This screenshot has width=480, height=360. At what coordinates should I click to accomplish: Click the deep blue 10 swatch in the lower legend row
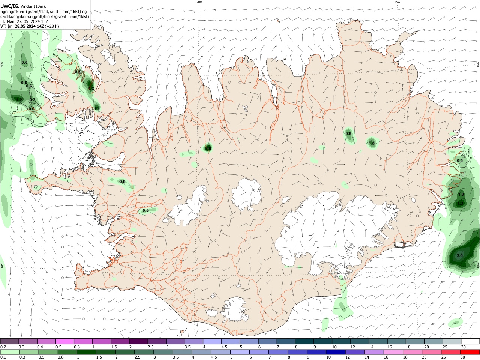coord(336,352)
